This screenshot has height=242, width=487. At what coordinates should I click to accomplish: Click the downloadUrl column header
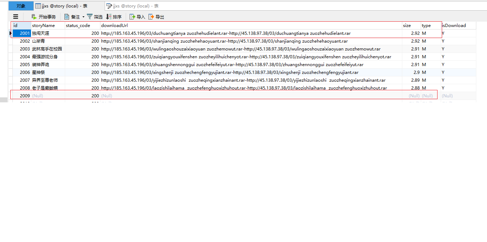click(251, 25)
